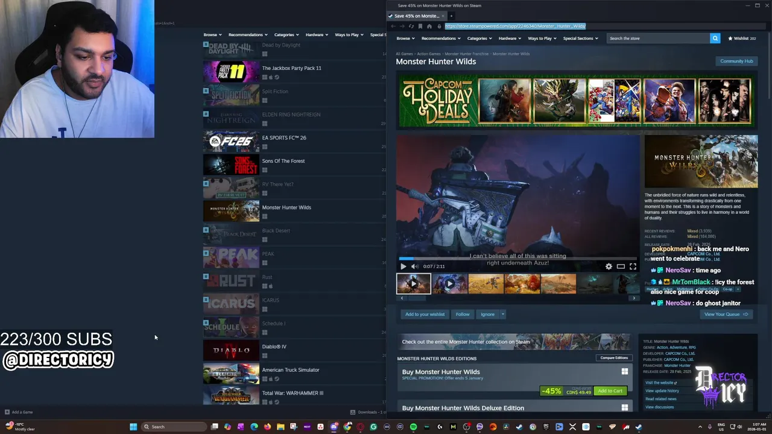Click Add a Game at bottom left
This screenshot has width=772, height=434.
pyautogui.click(x=19, y=412)
